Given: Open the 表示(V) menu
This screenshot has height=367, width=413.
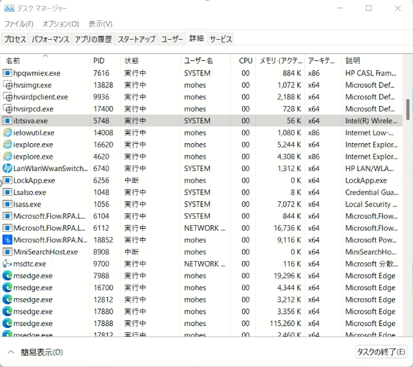Looking at the screenshot, I should point(100,24).
